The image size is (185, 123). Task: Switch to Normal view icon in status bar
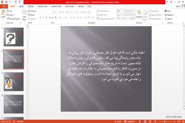click(140, 121)
